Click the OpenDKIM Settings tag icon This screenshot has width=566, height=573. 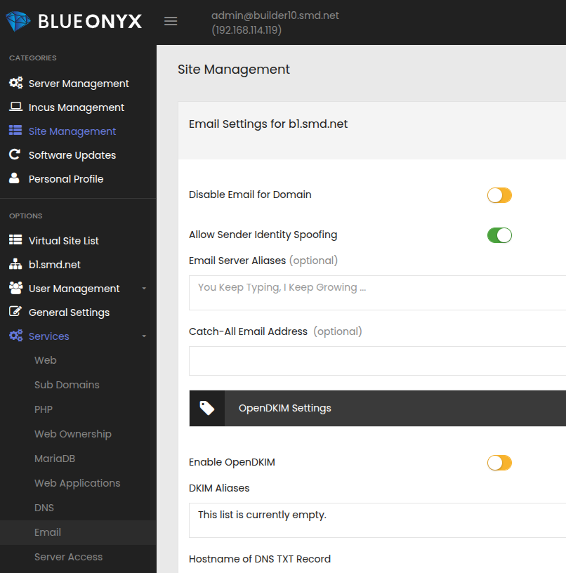click(207, 408)
